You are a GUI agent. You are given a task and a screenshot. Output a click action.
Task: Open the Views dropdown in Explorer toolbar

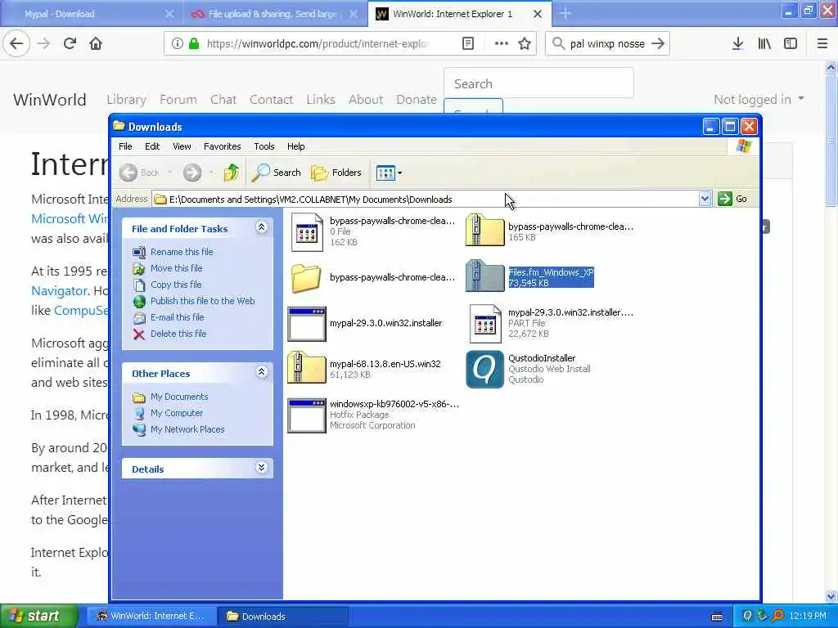389,173
